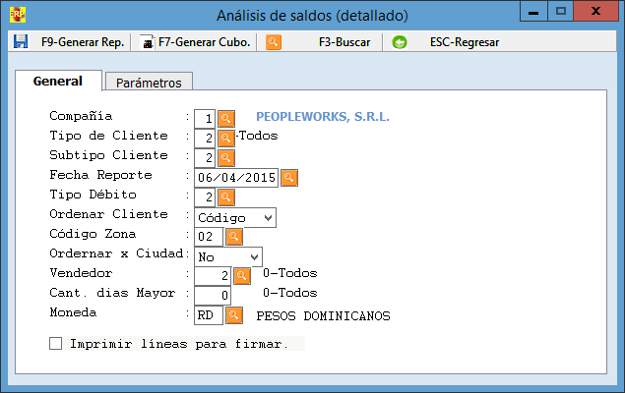The width and height of the screenshot is (625, 393).
Task: Open lookup next to Fecha Reporte date
Action: [x=289, y=178]
